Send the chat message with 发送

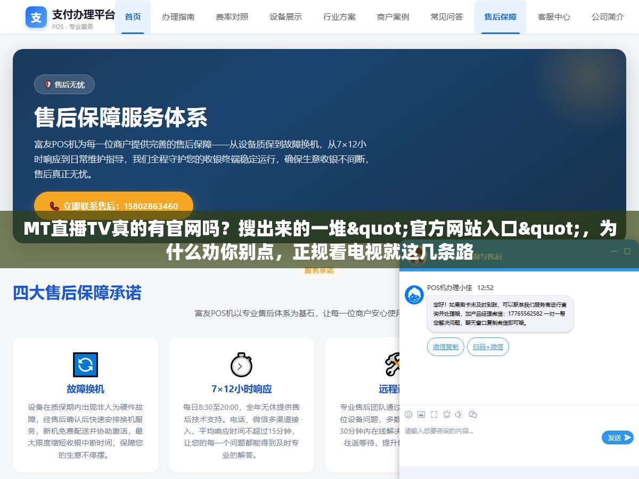(x=617, y=437)
